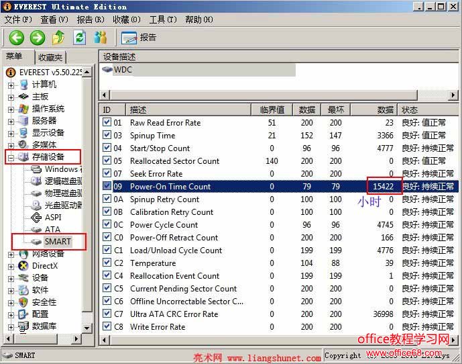The width and height of the screenshot is (462, 364).
Task: Click the users icon in the toolbar
Action: pyautogui.click(x=101, y=38)
